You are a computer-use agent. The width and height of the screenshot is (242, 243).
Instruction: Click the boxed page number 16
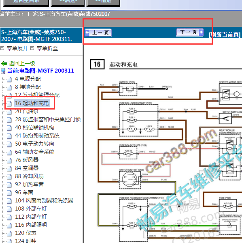pyautogui.click(x=97, y=64)
